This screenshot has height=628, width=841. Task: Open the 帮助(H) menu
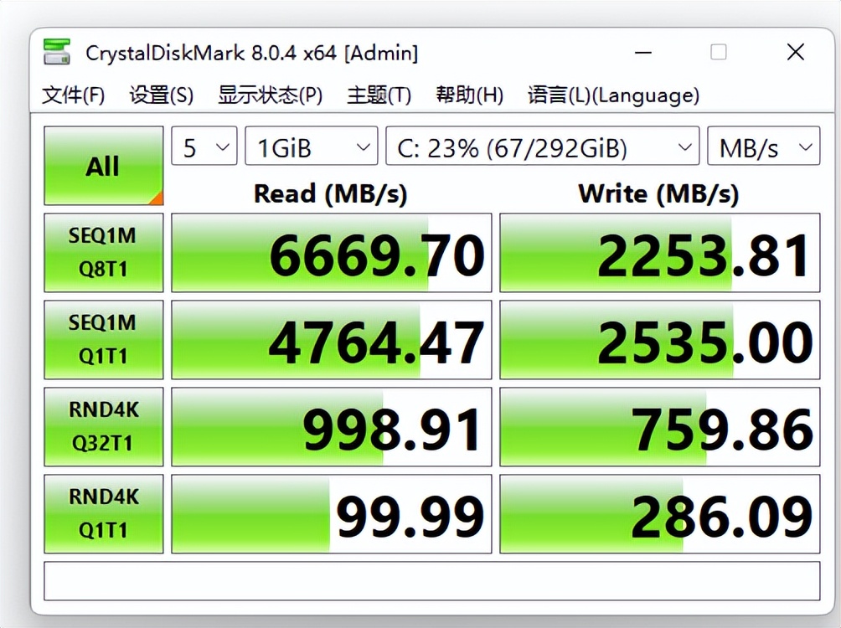(x=469, y=95)
